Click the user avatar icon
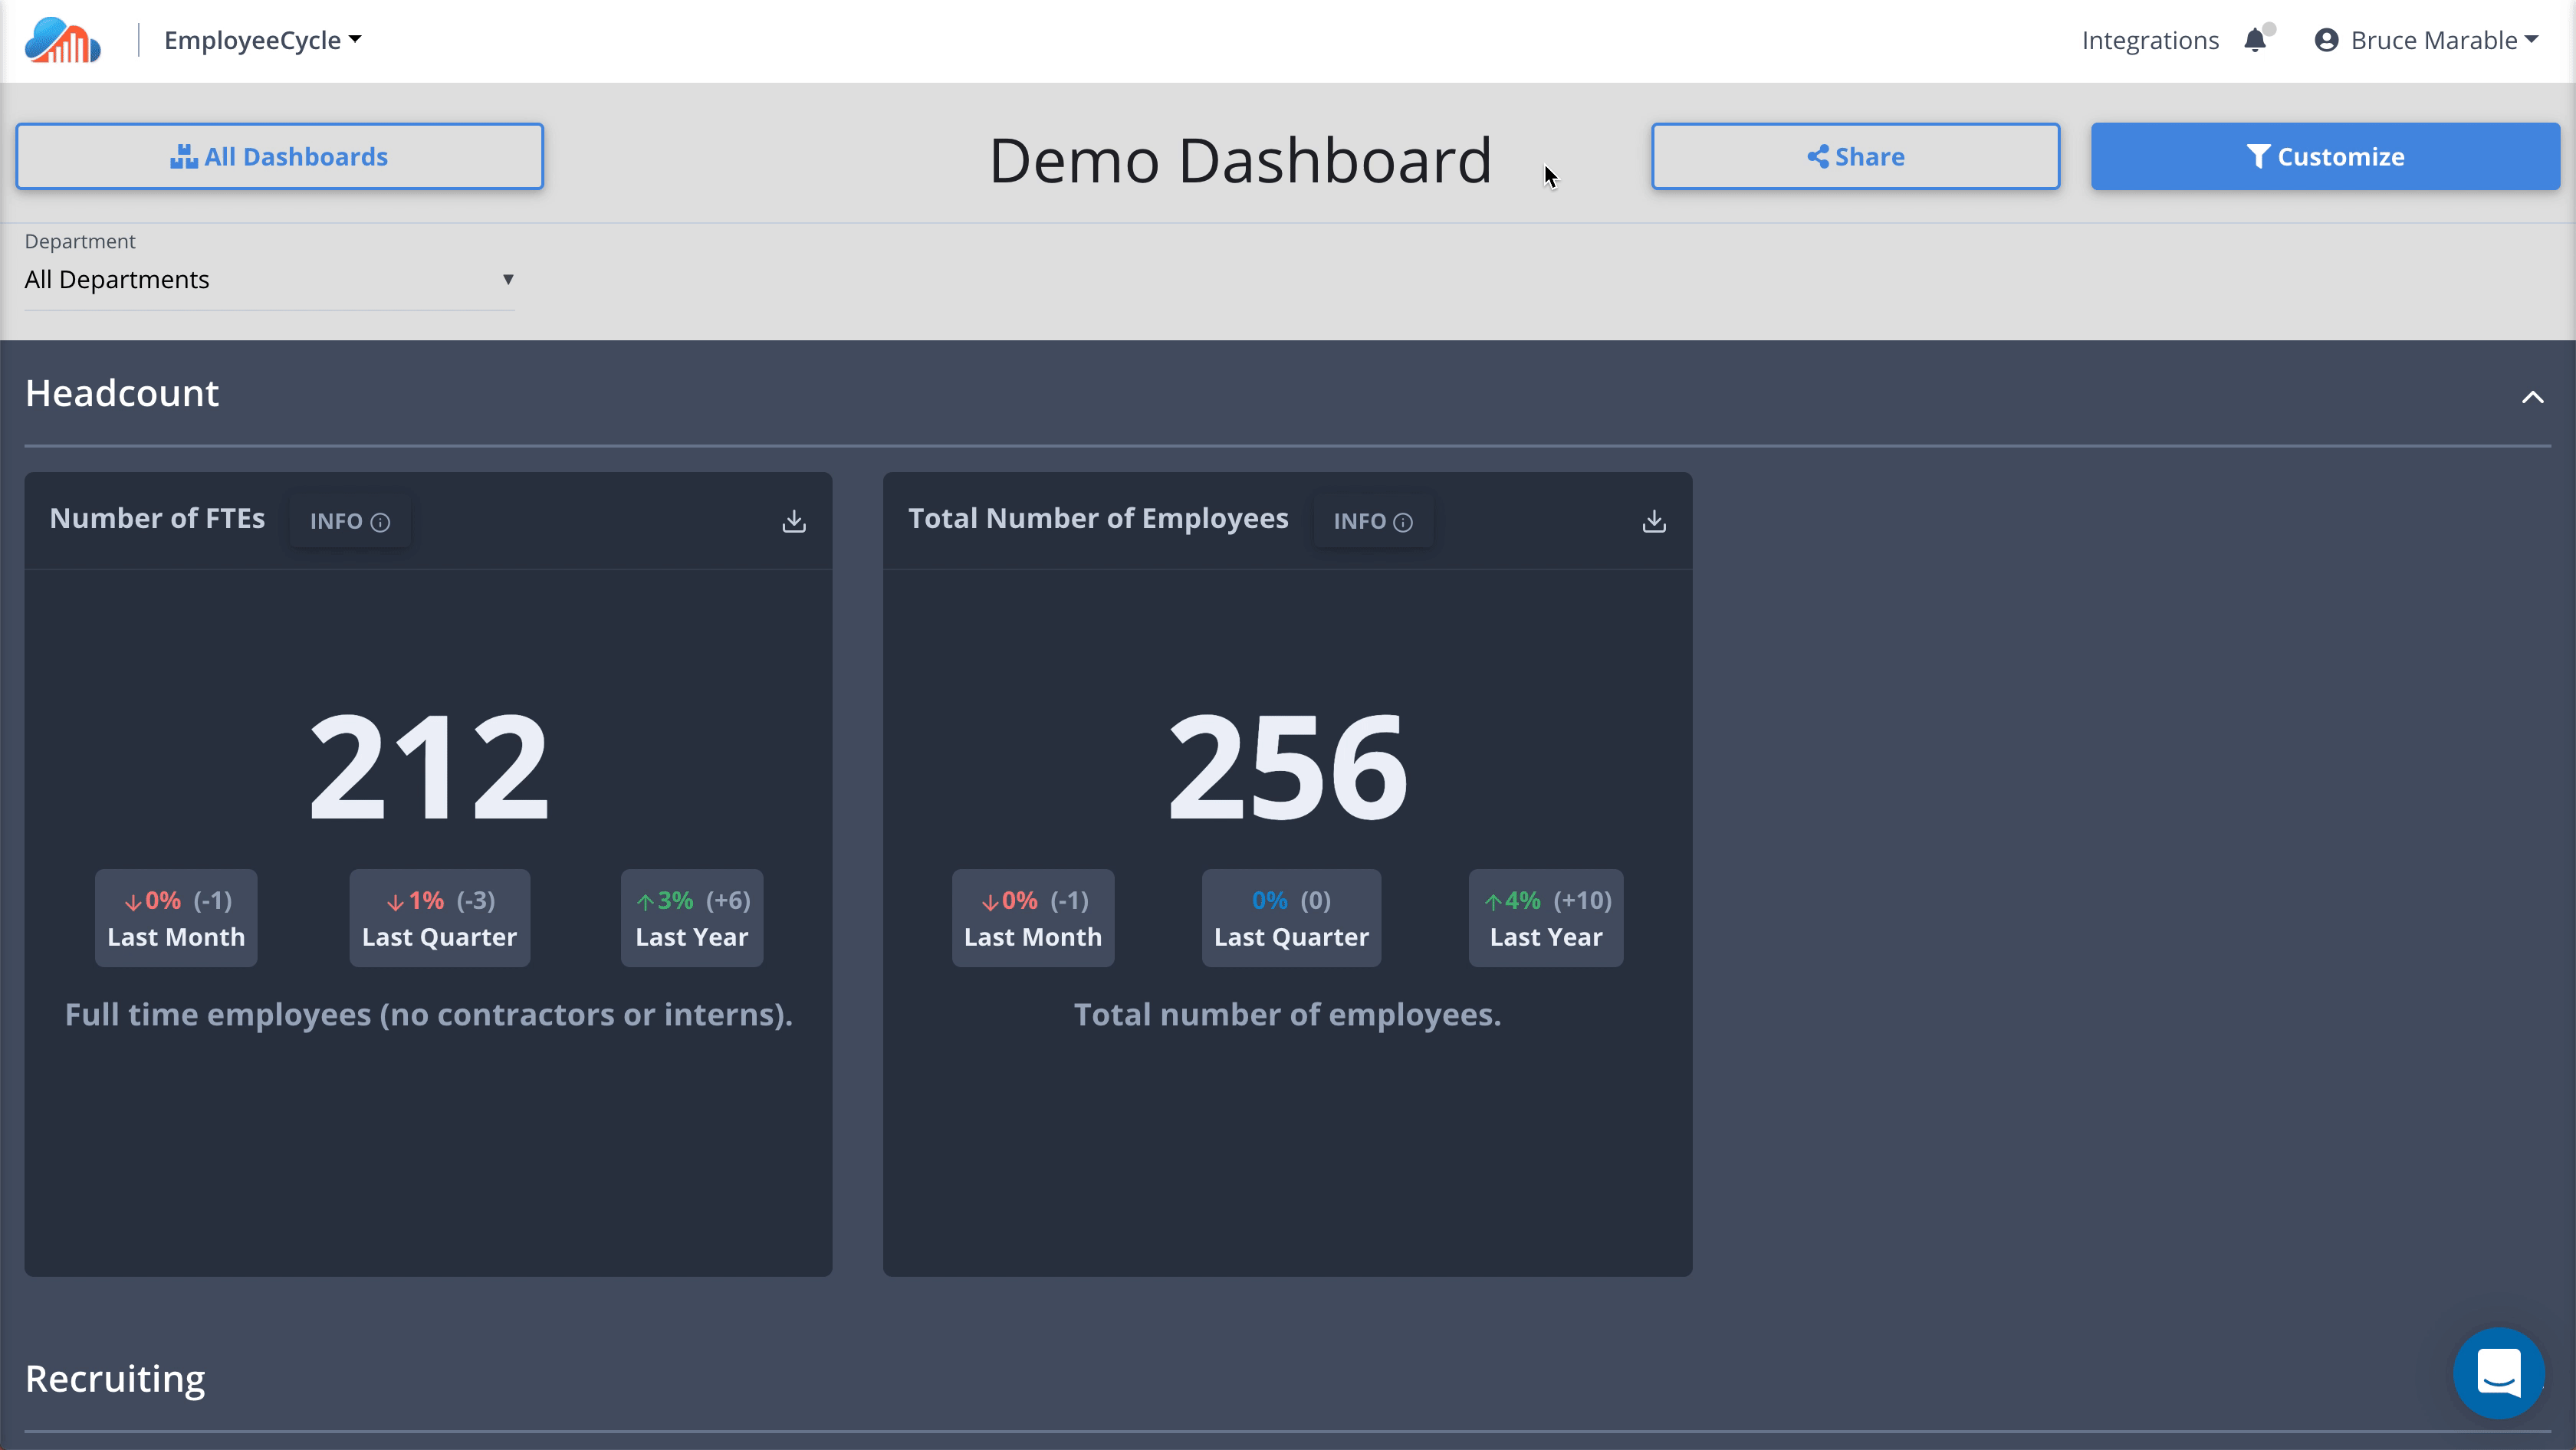The width and height of the screenshot is (2576, 1450). [x=2326, y=40]
